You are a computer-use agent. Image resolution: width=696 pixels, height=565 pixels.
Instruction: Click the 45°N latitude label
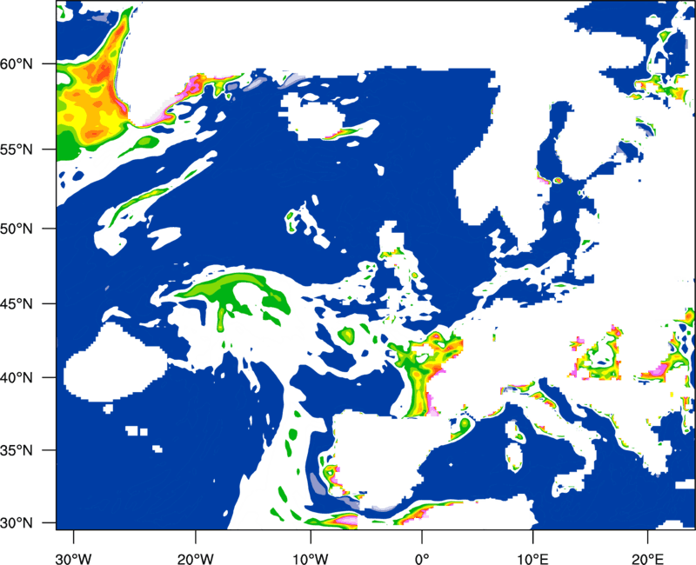click(16, 304)
